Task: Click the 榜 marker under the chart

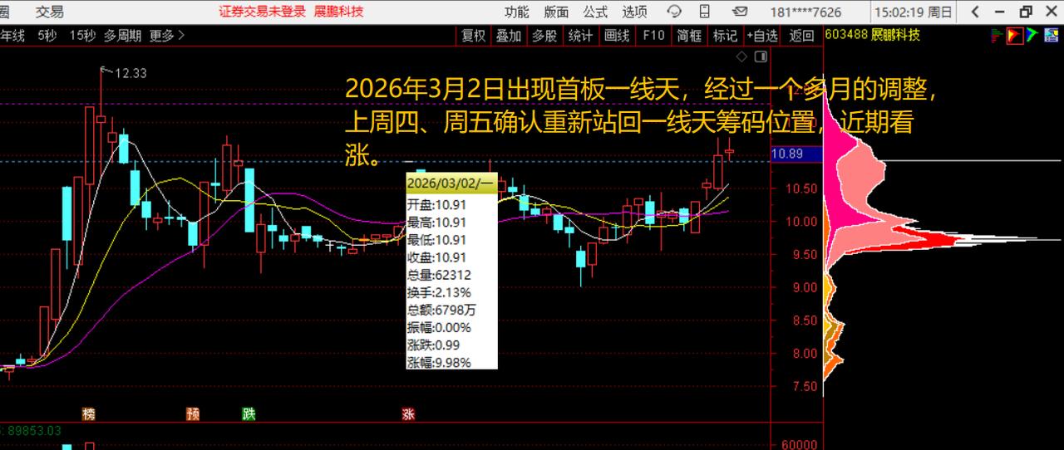Action: tap(89, 413)
